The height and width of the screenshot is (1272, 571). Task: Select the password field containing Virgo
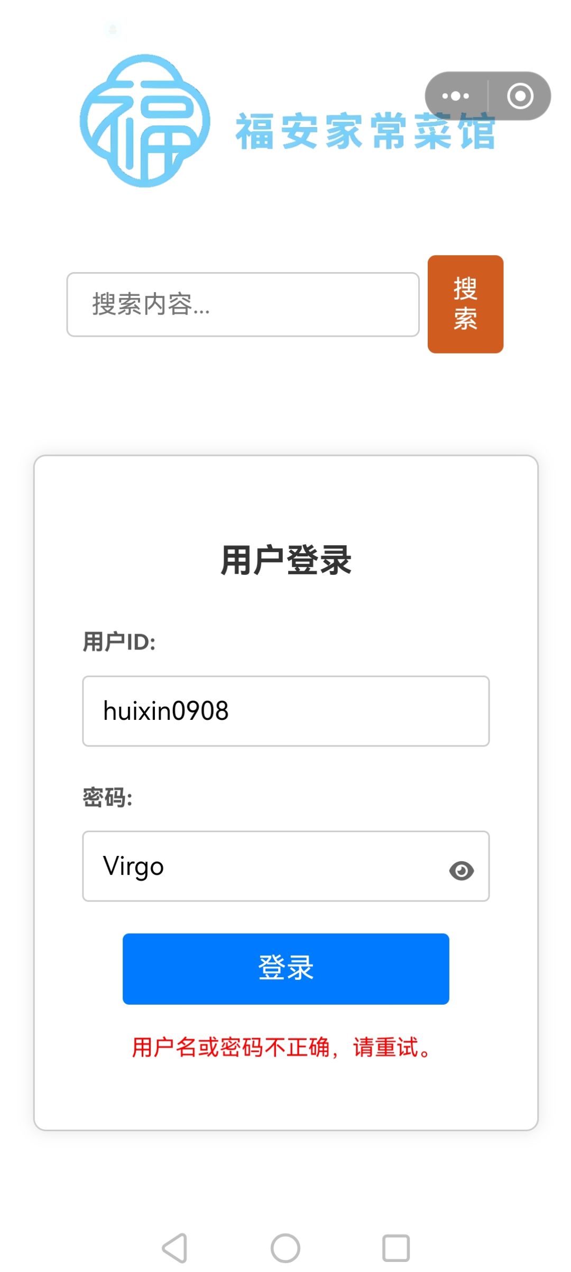click(285, 866)
